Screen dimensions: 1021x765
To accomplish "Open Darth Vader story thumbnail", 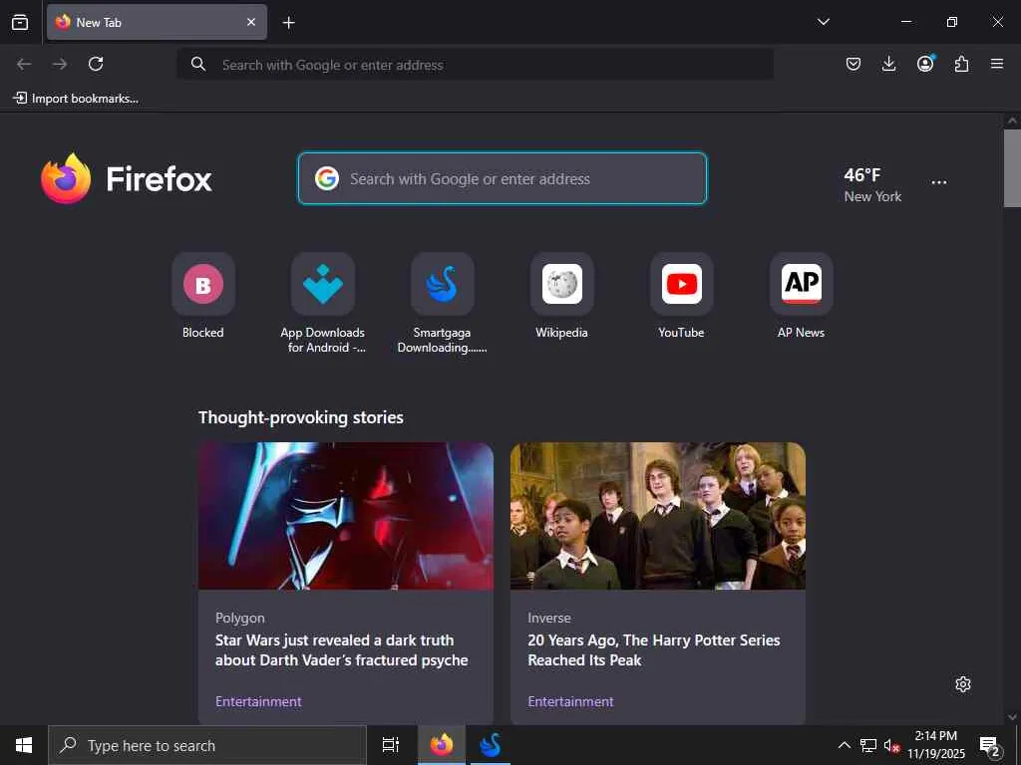I will coord(346,516).
